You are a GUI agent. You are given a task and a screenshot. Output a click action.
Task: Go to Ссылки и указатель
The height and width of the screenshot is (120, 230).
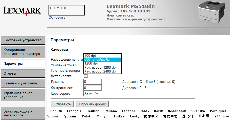tap(23, 83)
